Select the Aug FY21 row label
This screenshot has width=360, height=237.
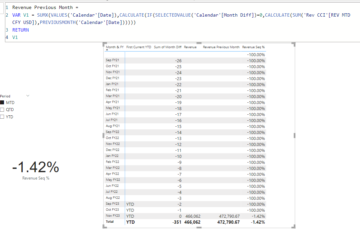click(x=113, y=126)
